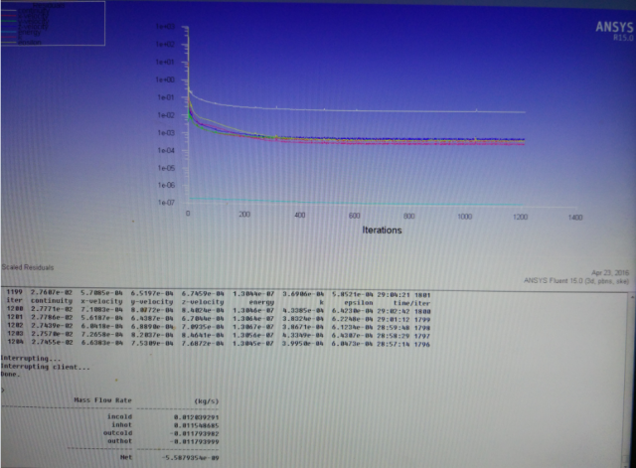Click the console prompt above the report
Viewport: 636px width, 468px height.
(4, 388)
